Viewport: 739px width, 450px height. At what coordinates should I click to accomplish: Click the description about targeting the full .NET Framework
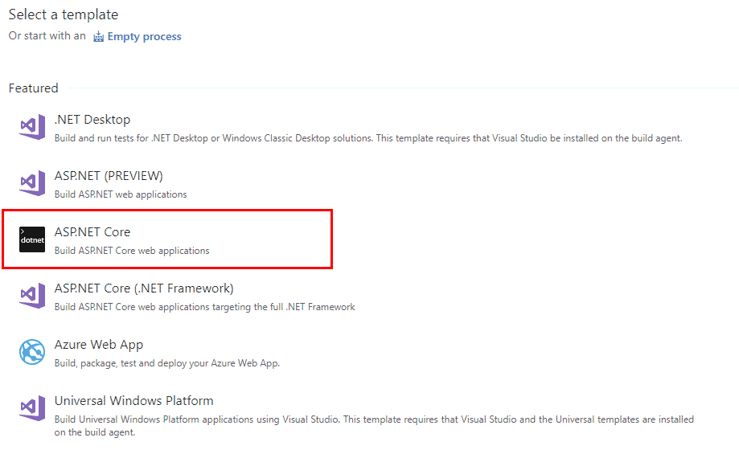click(204, 307)
